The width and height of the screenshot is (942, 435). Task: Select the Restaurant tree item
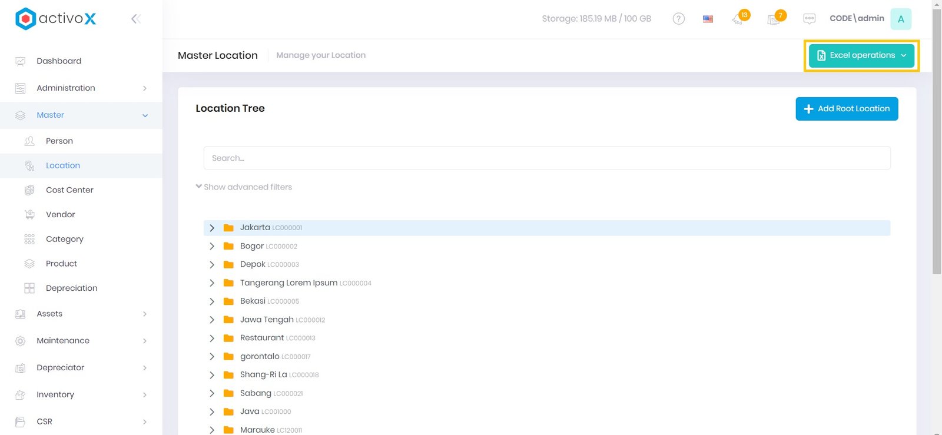[x=262, y=338]
